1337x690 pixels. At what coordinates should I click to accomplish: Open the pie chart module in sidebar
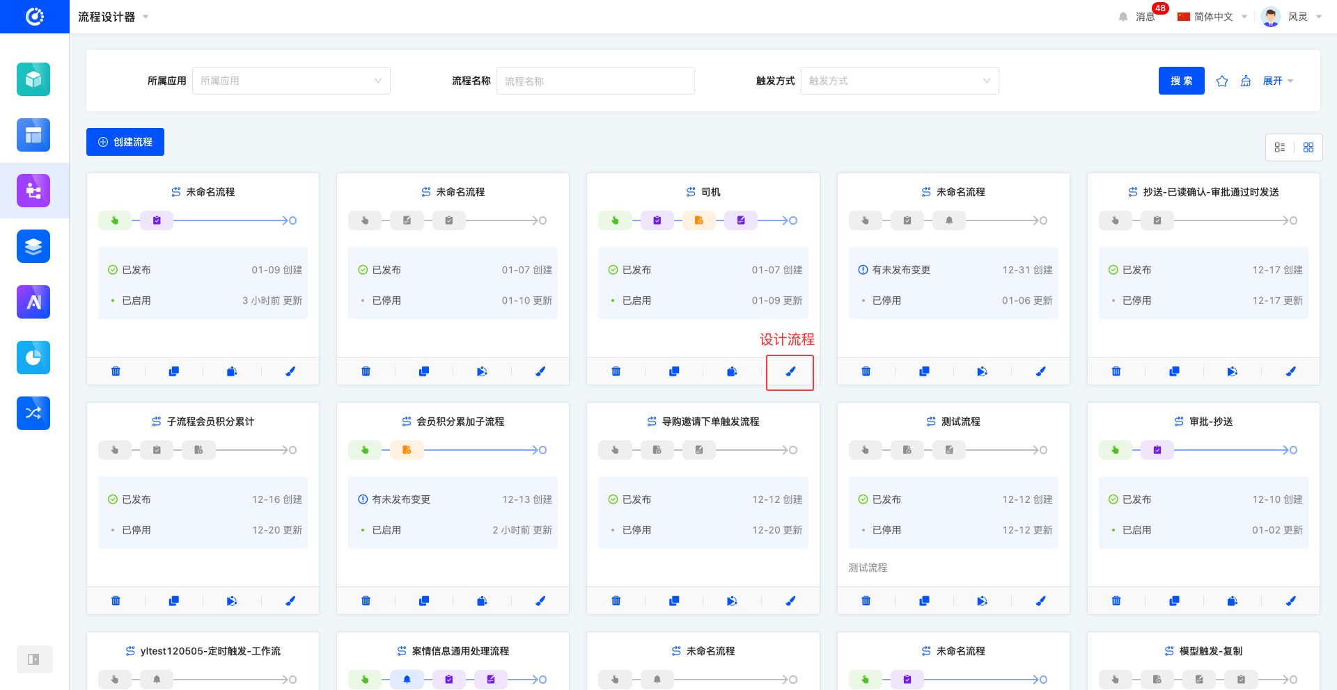(33, 358)
